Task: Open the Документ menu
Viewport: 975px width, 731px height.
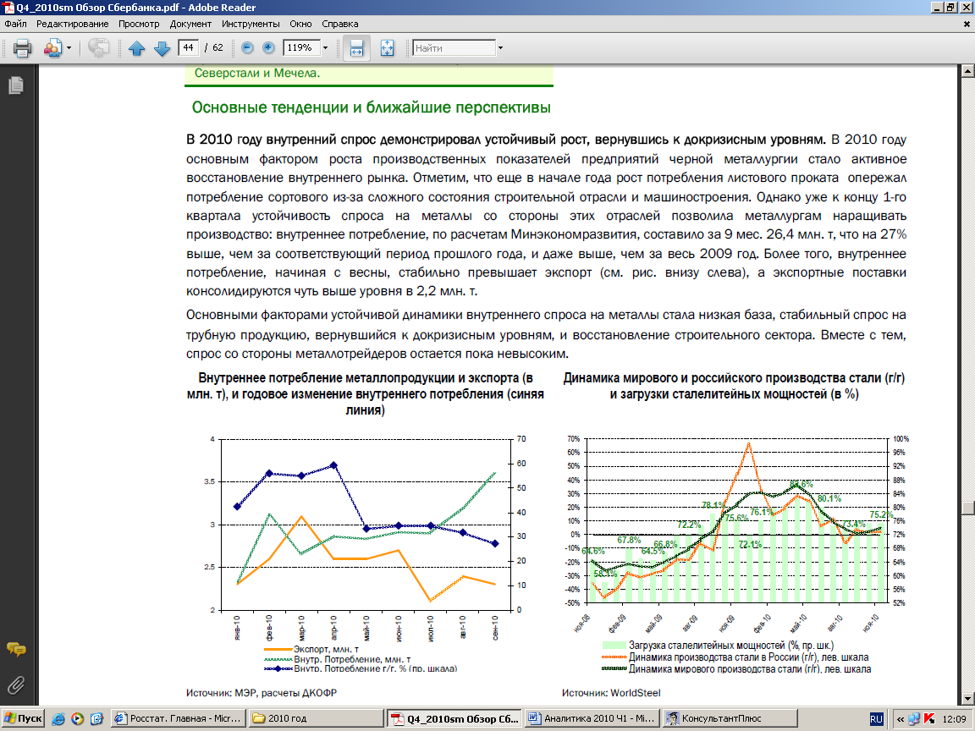Action: [x=190, y=24]
